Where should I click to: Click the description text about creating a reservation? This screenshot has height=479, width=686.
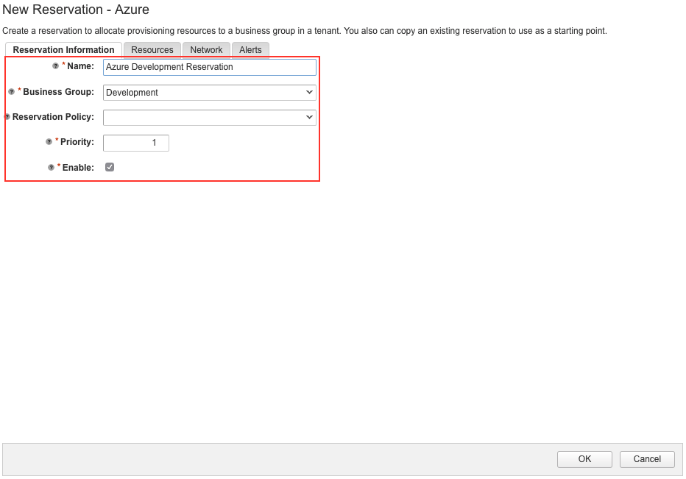point(305,31)
